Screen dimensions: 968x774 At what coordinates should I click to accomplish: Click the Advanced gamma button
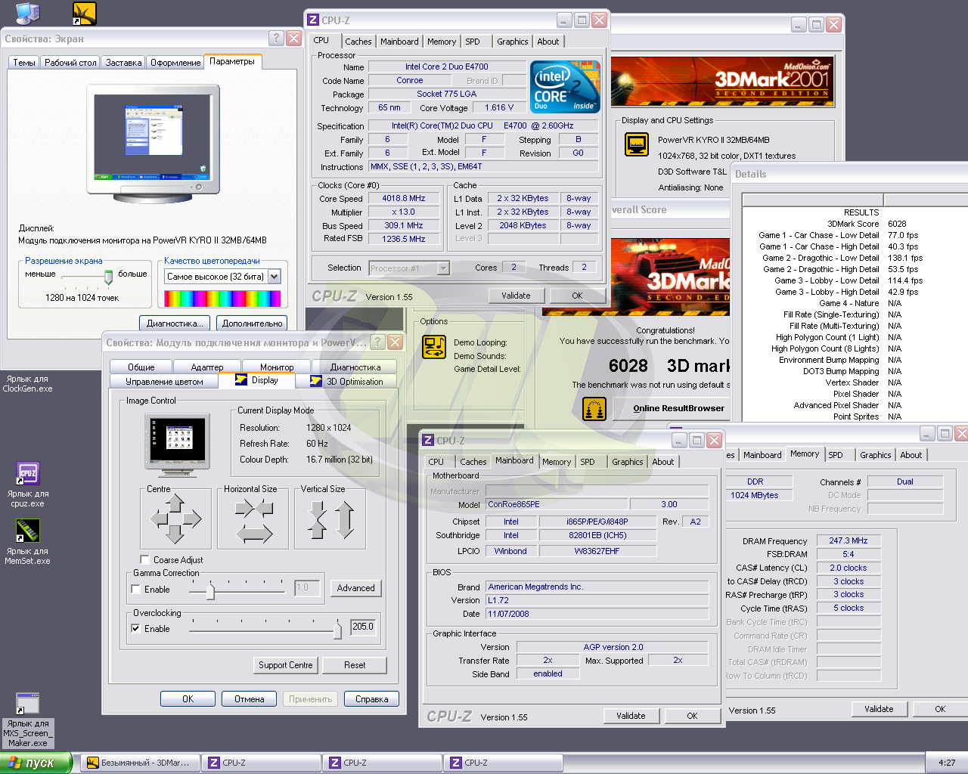(x=355, y=588)
